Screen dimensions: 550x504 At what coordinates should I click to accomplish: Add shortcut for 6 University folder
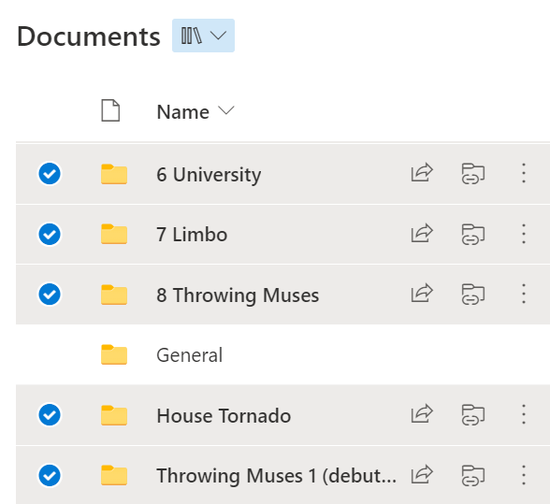[x=473, y=174]
